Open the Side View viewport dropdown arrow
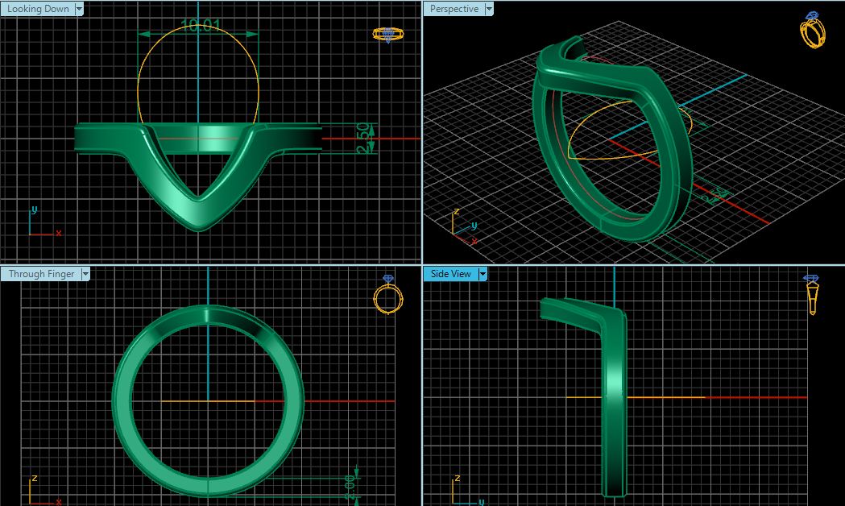The height and width of the screenshot is (506, 845). (x=482, y=273)
